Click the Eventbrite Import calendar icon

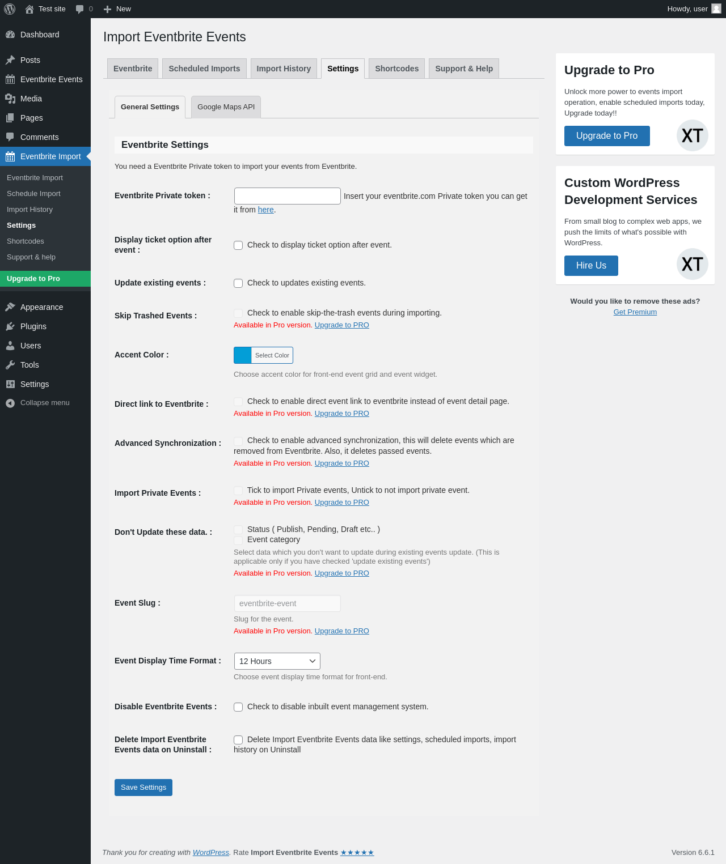(10, 156)
